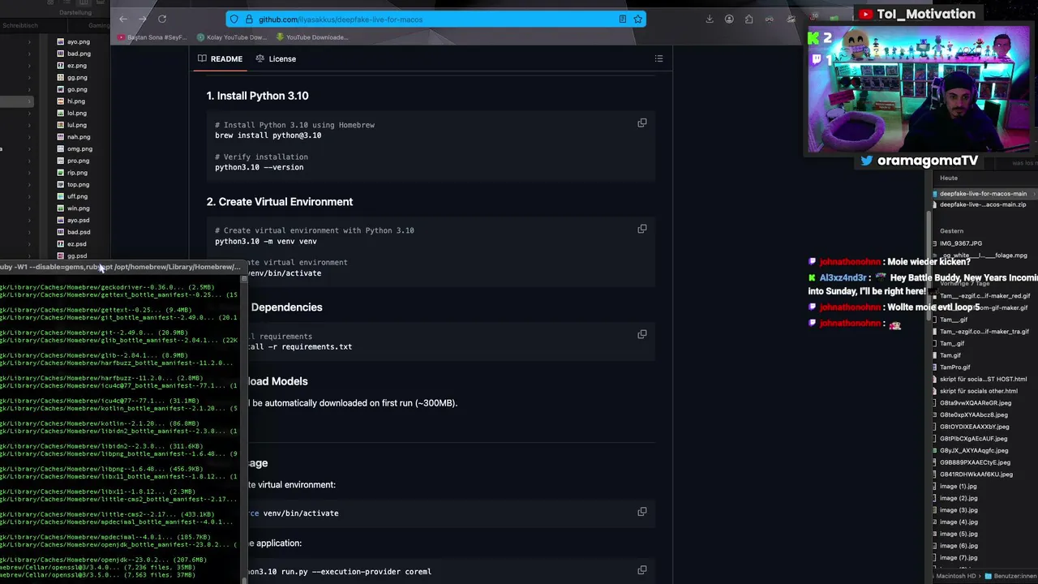Screen dimensions: 1038x584
Task: Click the tracking protection shield in address bar
Action: click(x=234, y=19)
